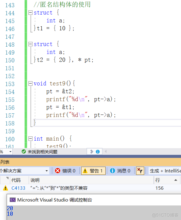Collapse the test9 function block
Image resolution: width=181 pixels, height=220 pixels.
(x=30, y=84)
